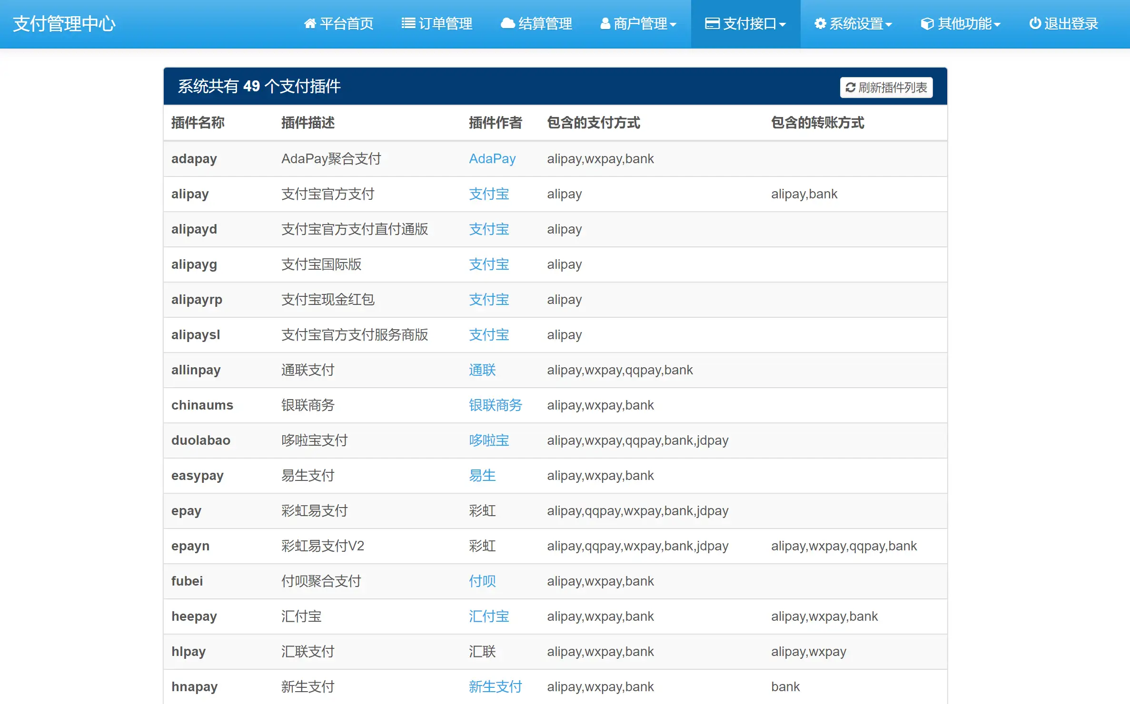The image size is (1130, 704).
Task: Open the 系统设置 dropdown
Action: [852, 23]
